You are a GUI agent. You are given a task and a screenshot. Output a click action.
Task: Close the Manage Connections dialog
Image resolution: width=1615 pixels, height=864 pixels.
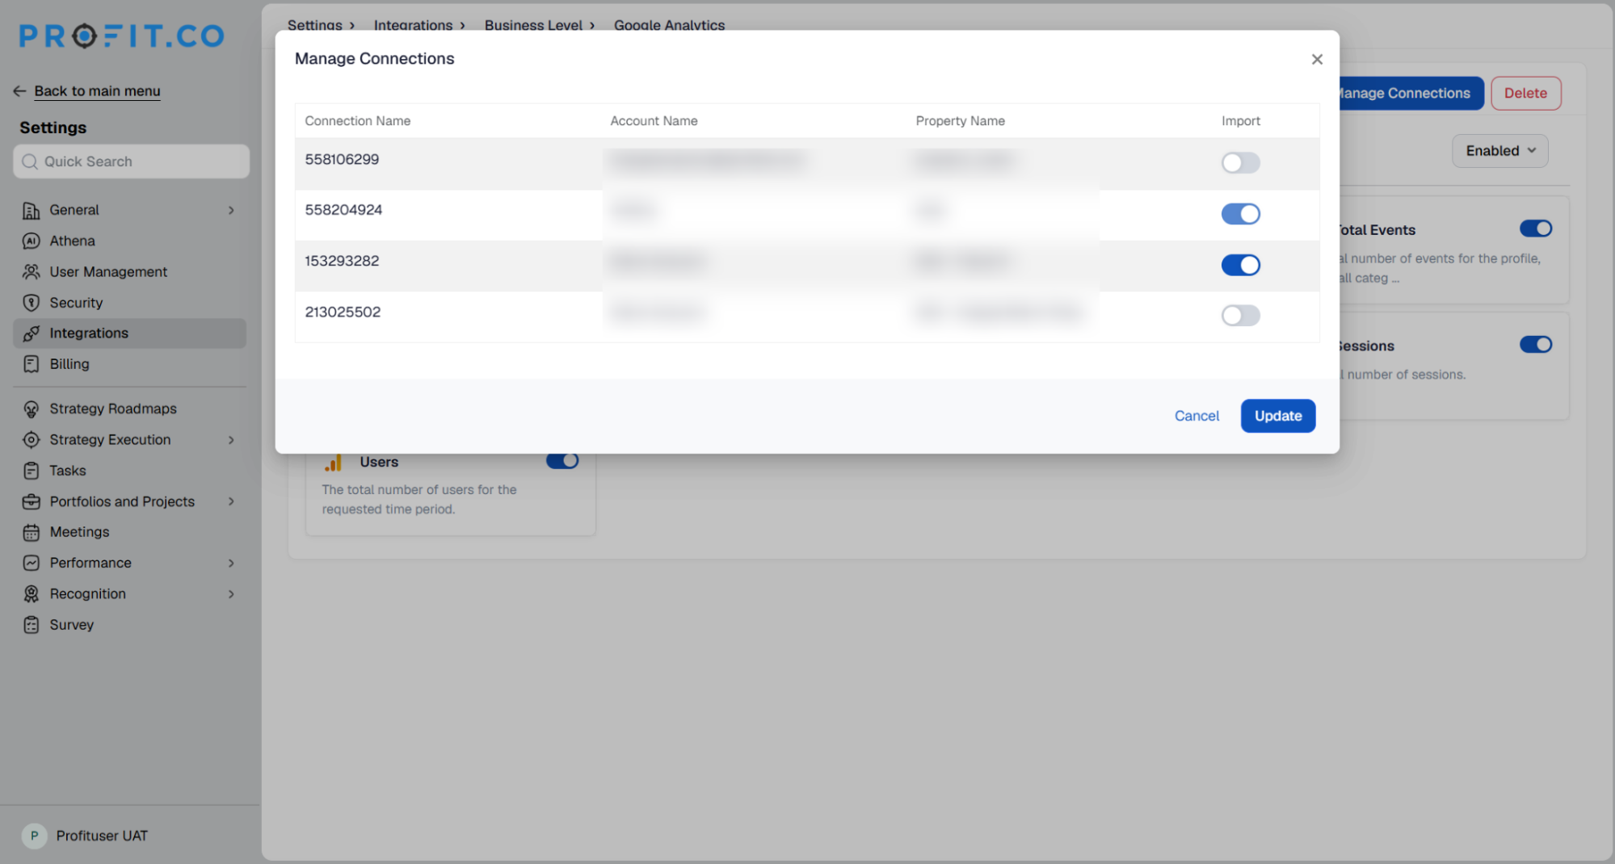1317,59
